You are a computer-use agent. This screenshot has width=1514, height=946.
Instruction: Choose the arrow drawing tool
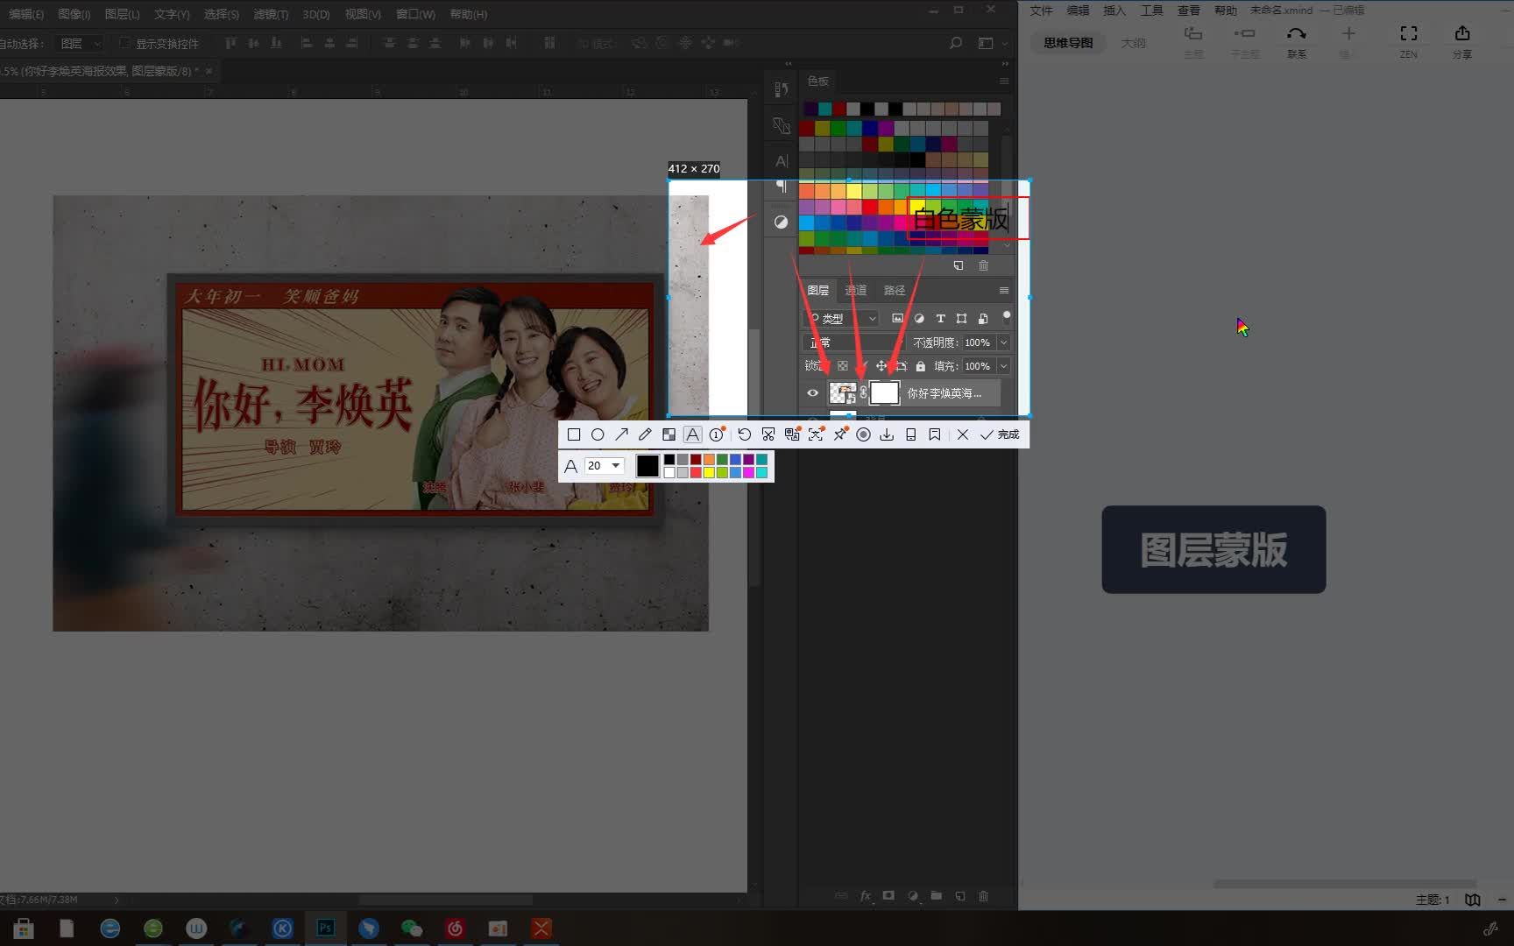(x=621, y=434)
